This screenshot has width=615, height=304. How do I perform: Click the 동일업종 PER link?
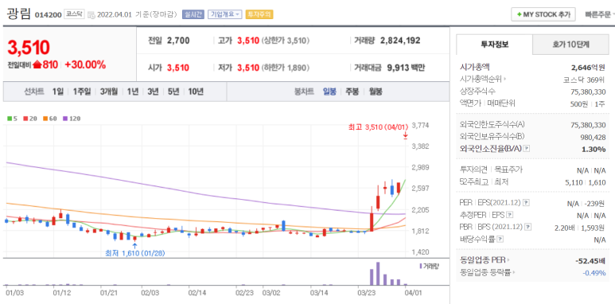(x=482, y=259)
